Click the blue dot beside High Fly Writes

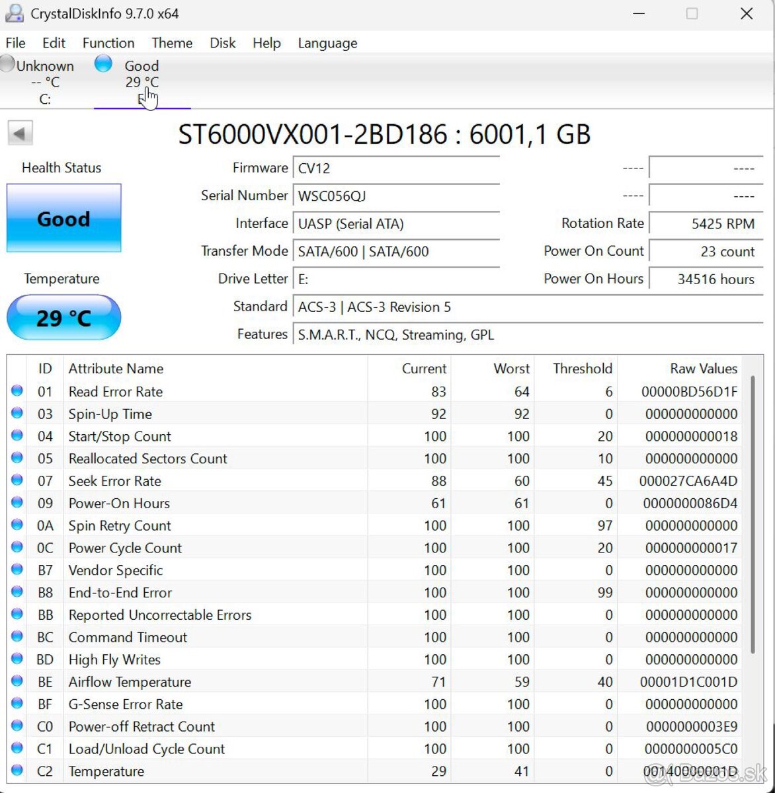pos(17,659)
